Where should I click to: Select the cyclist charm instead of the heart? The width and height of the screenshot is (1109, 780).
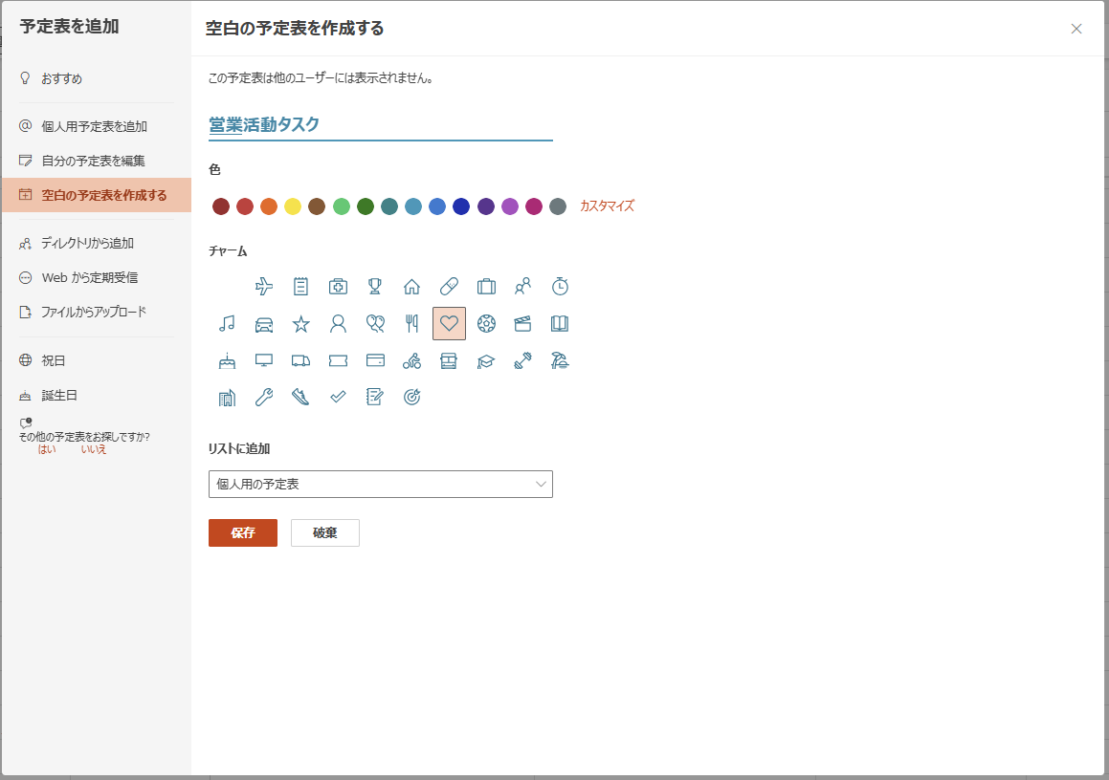[x=411, y=360]
